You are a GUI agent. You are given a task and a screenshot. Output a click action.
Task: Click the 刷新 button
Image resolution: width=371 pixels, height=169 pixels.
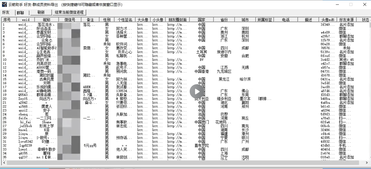pyautogui.click(x=41, y=12)
